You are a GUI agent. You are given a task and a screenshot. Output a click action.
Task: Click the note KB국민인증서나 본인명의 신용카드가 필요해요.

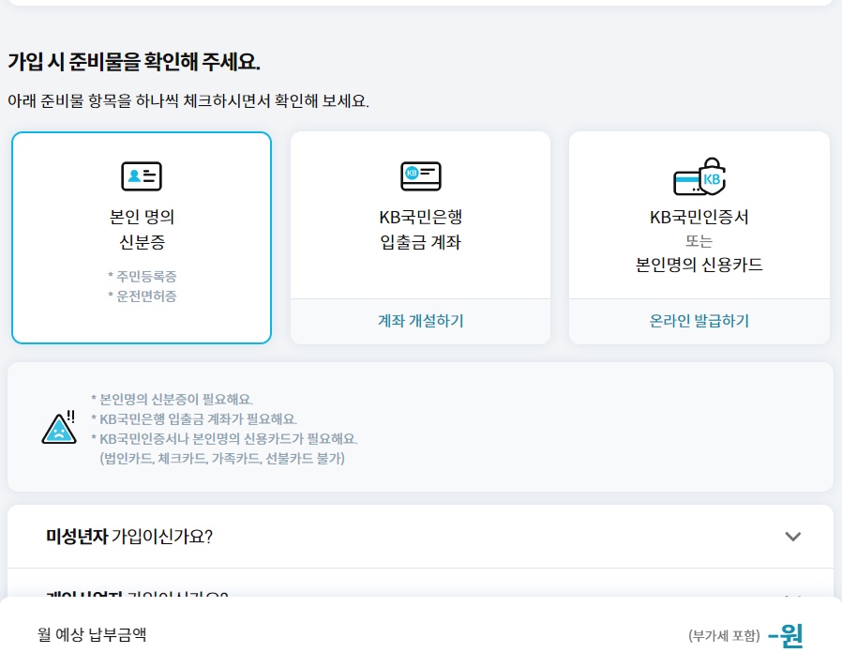(224, 439)
